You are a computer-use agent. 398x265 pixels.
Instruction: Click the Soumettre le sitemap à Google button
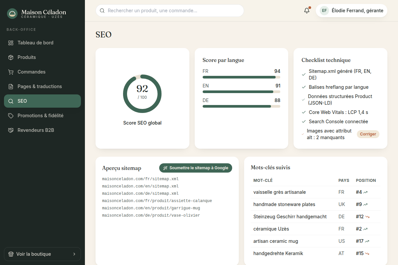click(196, 168)
